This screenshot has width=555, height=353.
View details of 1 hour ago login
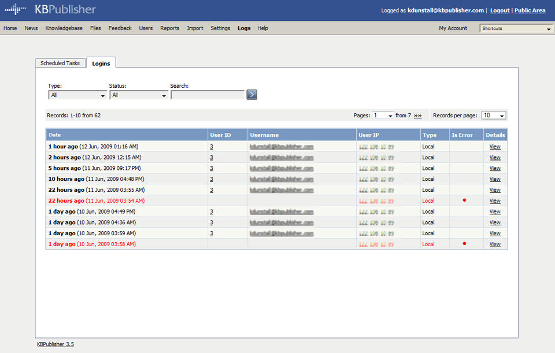tap(495, 146)
